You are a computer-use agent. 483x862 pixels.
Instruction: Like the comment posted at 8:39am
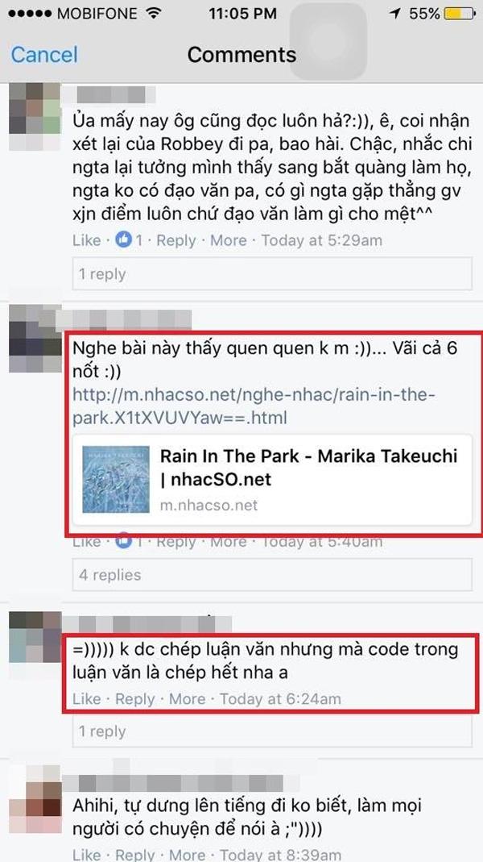coord(87,854)
